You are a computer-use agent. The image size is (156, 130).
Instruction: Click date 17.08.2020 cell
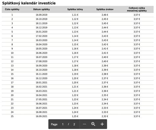41,62
